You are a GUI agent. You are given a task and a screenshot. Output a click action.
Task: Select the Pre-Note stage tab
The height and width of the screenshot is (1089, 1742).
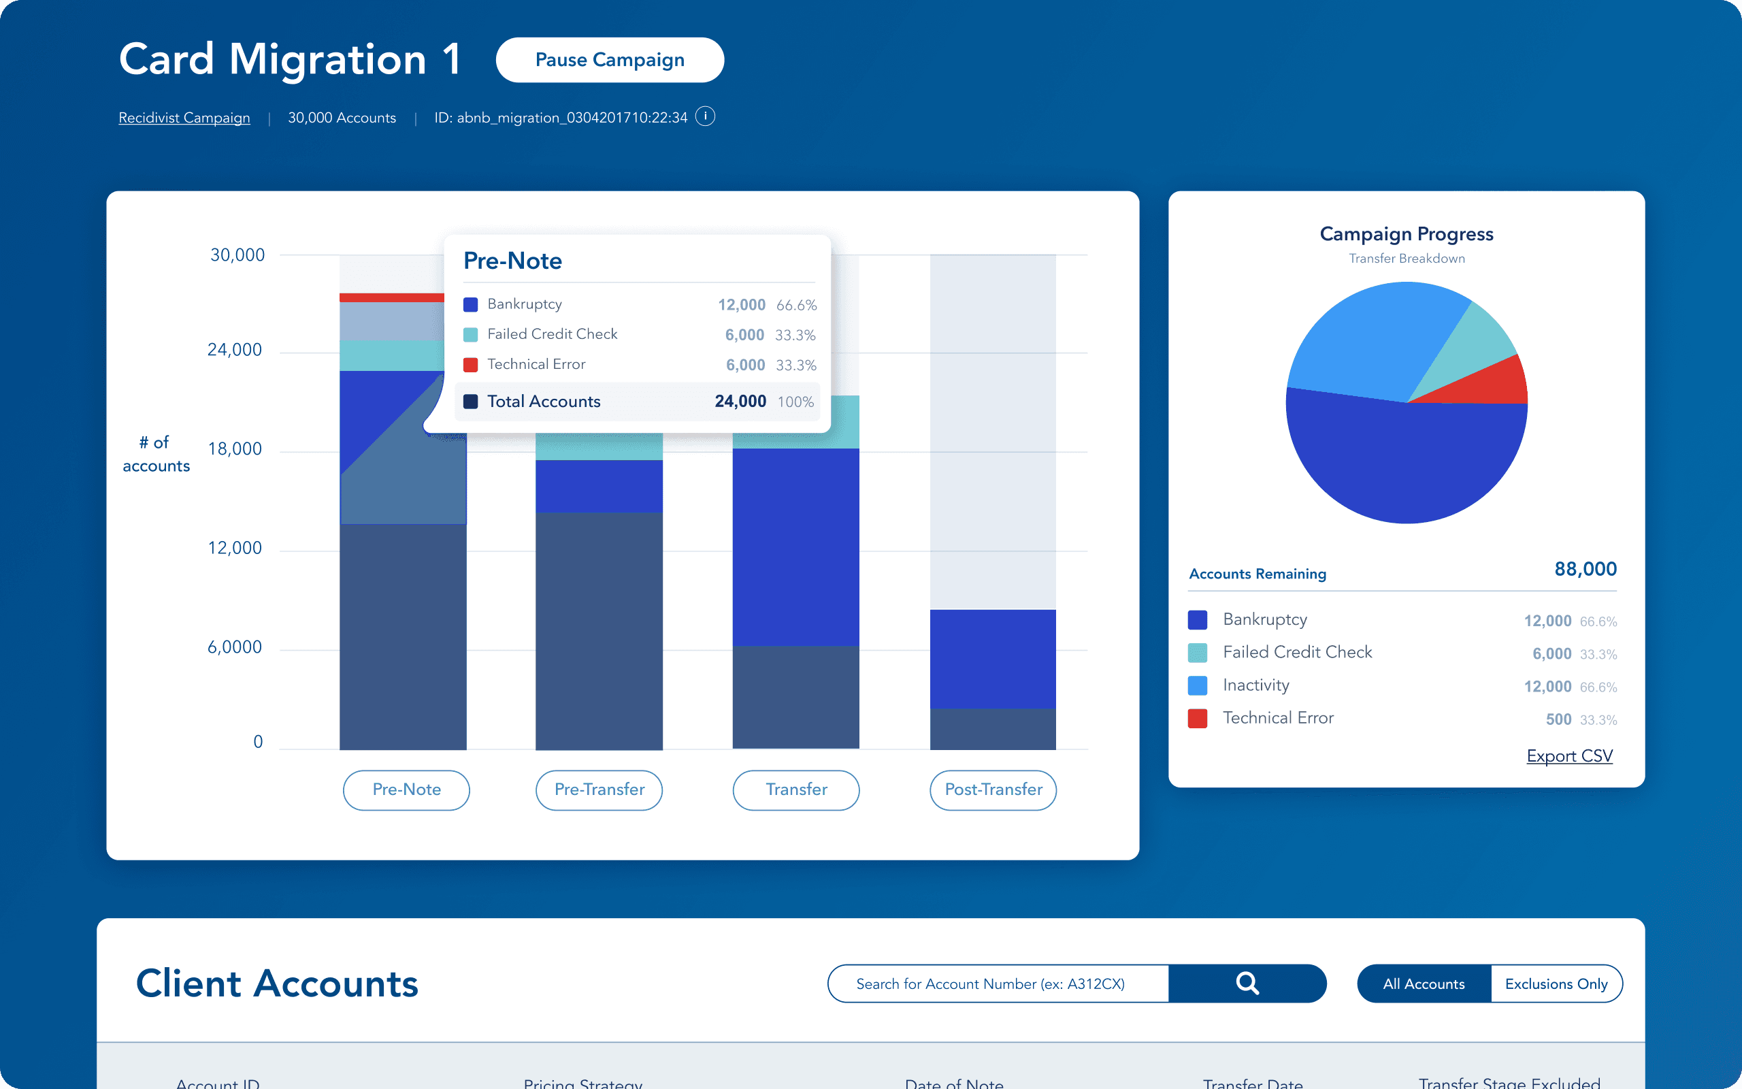pyautogui.click(x=406, y=790)
